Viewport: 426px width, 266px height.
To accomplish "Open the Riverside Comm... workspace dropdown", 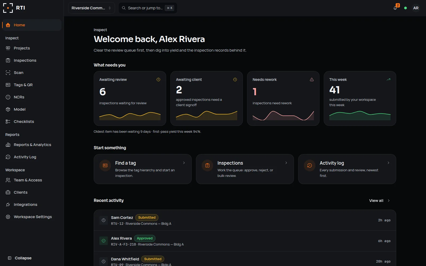I will tap(91, 8).
